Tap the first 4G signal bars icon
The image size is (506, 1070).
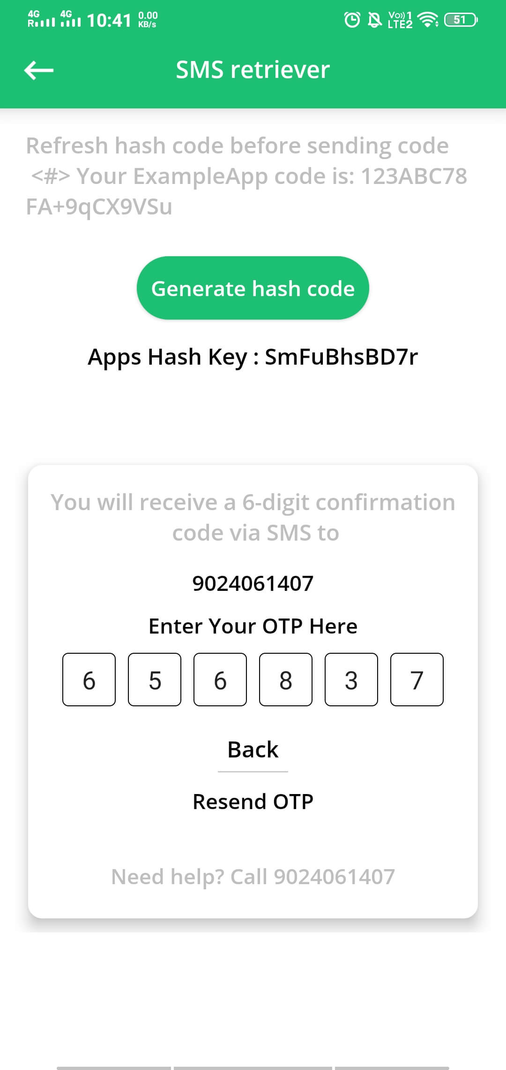[41, 19]
